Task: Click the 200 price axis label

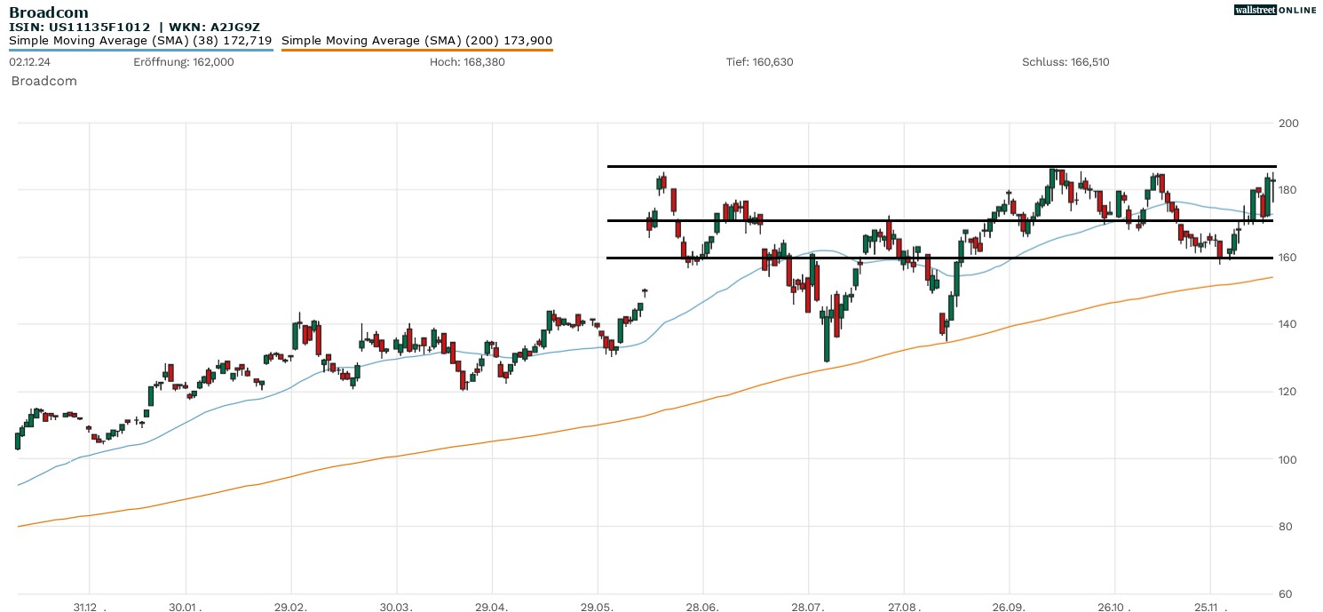Action: [1287, 123]
